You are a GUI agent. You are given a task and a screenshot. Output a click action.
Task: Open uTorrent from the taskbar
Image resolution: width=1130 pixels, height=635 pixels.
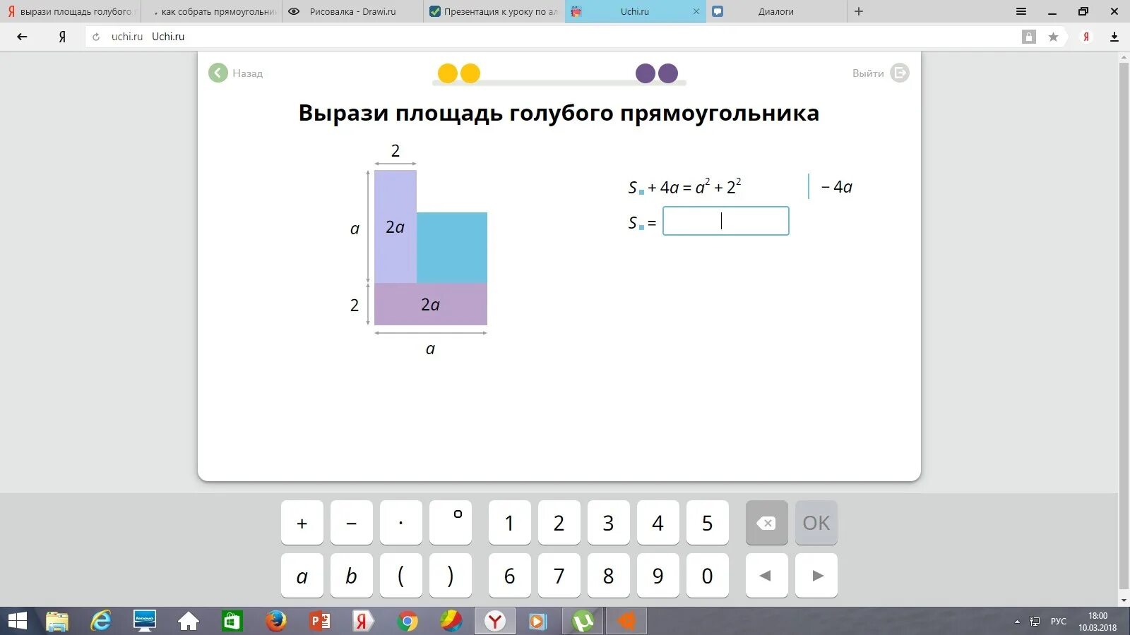pos(583,621)
